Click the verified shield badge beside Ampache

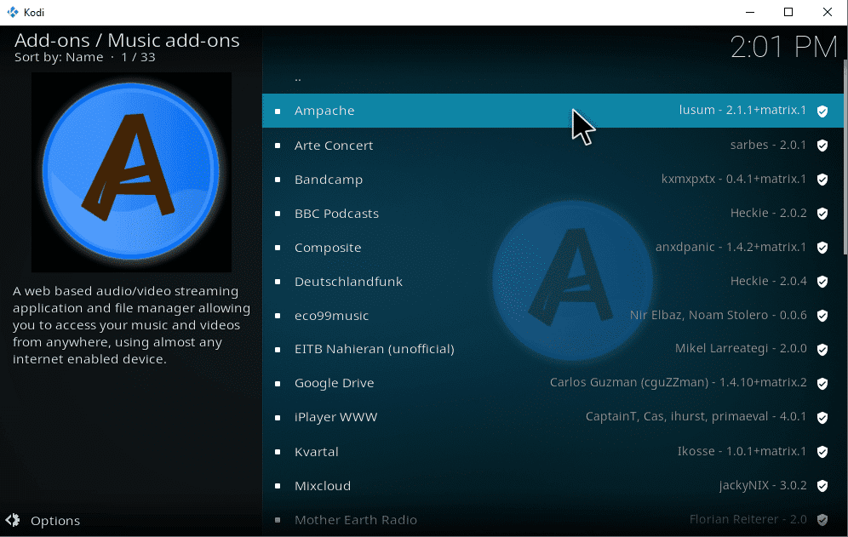click(822, 111)
